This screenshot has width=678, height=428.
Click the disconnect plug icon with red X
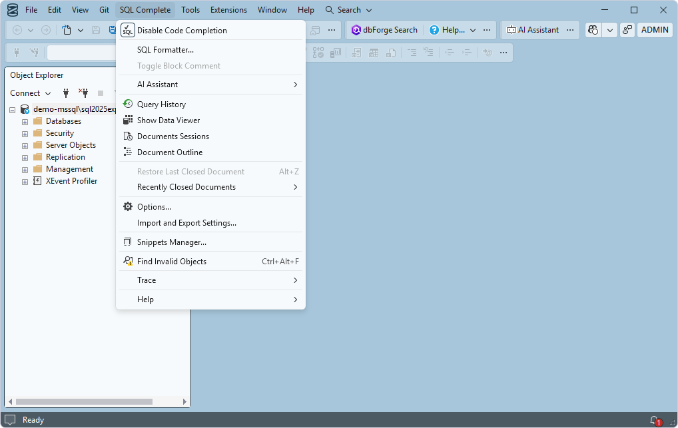(x=83, y=93)
